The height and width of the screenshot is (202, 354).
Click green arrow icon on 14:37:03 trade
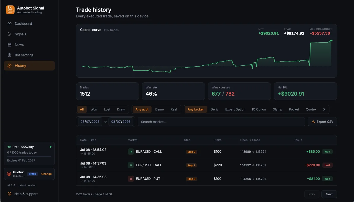pyautogui.click(x=131, y=165)
